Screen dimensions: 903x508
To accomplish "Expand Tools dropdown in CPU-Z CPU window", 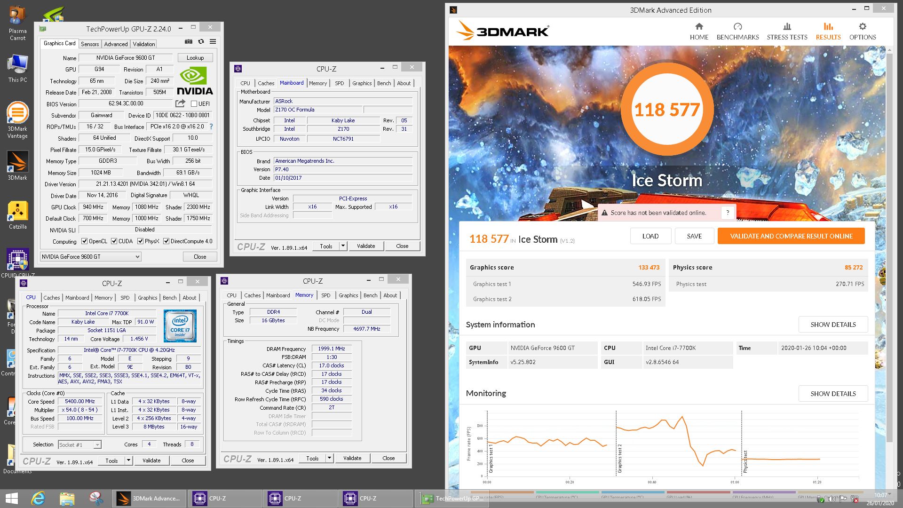I will tap(128, 460).
